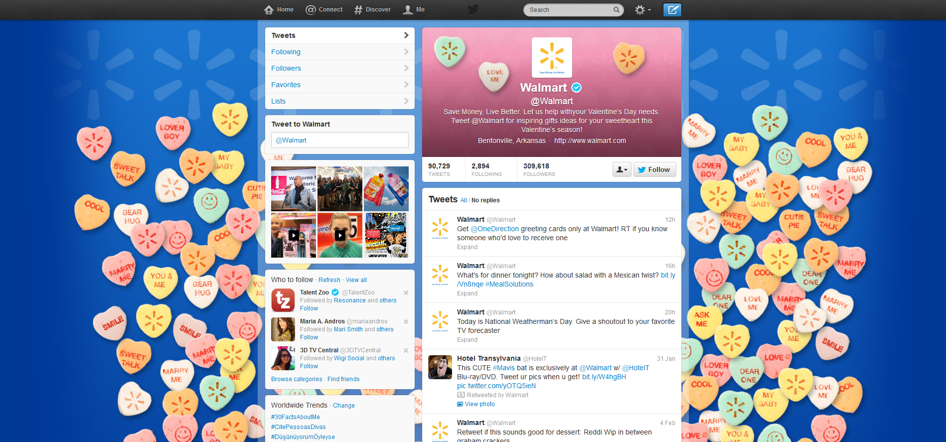Screen dimensions: 946x442
Task: Click the 2,894 Following count
Action: point(486,169)
